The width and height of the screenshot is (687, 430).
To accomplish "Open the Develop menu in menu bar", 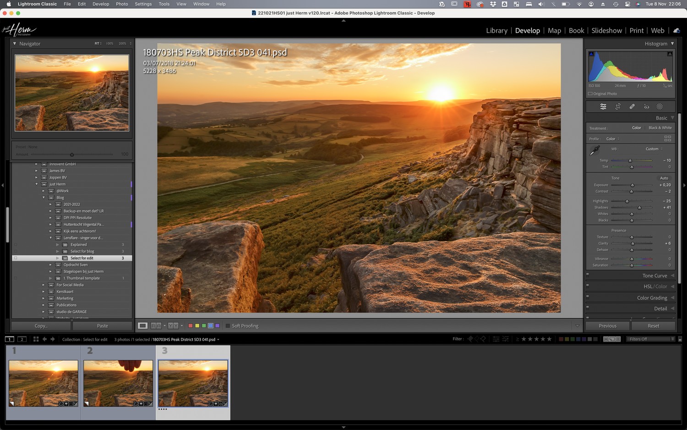I will [101, 4].
